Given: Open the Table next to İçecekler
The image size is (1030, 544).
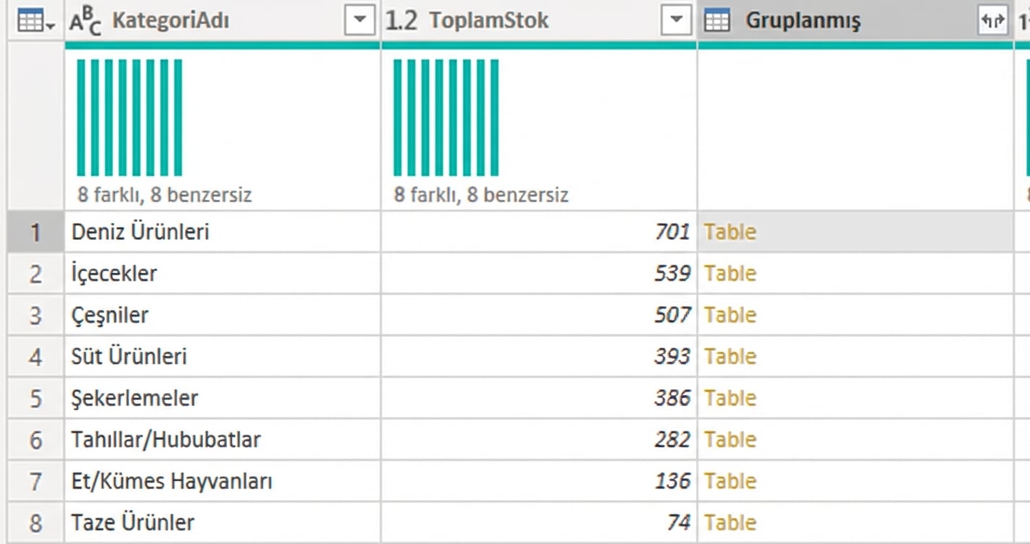Looking at the screenshot, I should tap(729, 273).
